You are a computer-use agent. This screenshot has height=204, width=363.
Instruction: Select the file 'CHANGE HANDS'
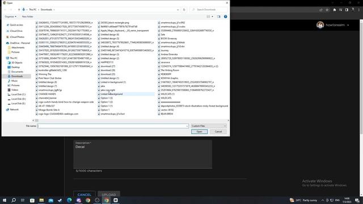point(47,94)
